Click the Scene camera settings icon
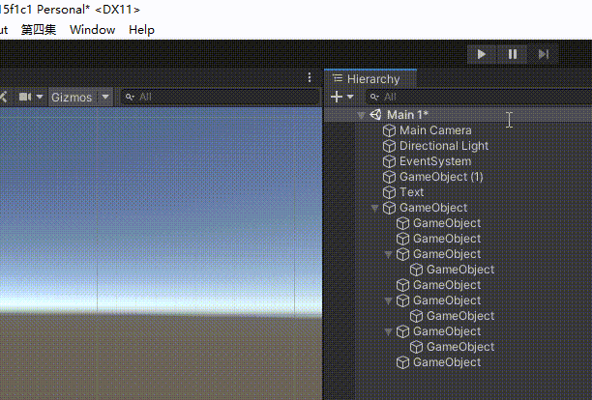This screenshot has width=592, height=400. click(25, 97)
